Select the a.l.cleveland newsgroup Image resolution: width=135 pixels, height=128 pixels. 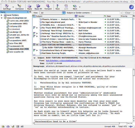coord(13,29)
